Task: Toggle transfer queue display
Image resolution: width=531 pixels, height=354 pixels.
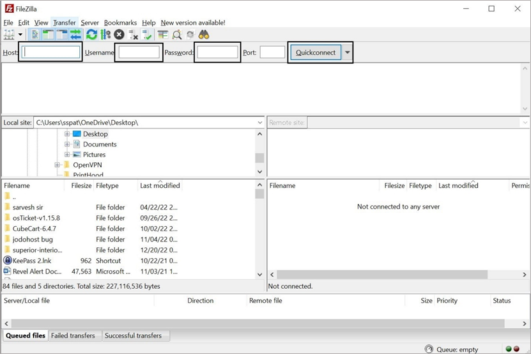Action: [x=75, y=35]
